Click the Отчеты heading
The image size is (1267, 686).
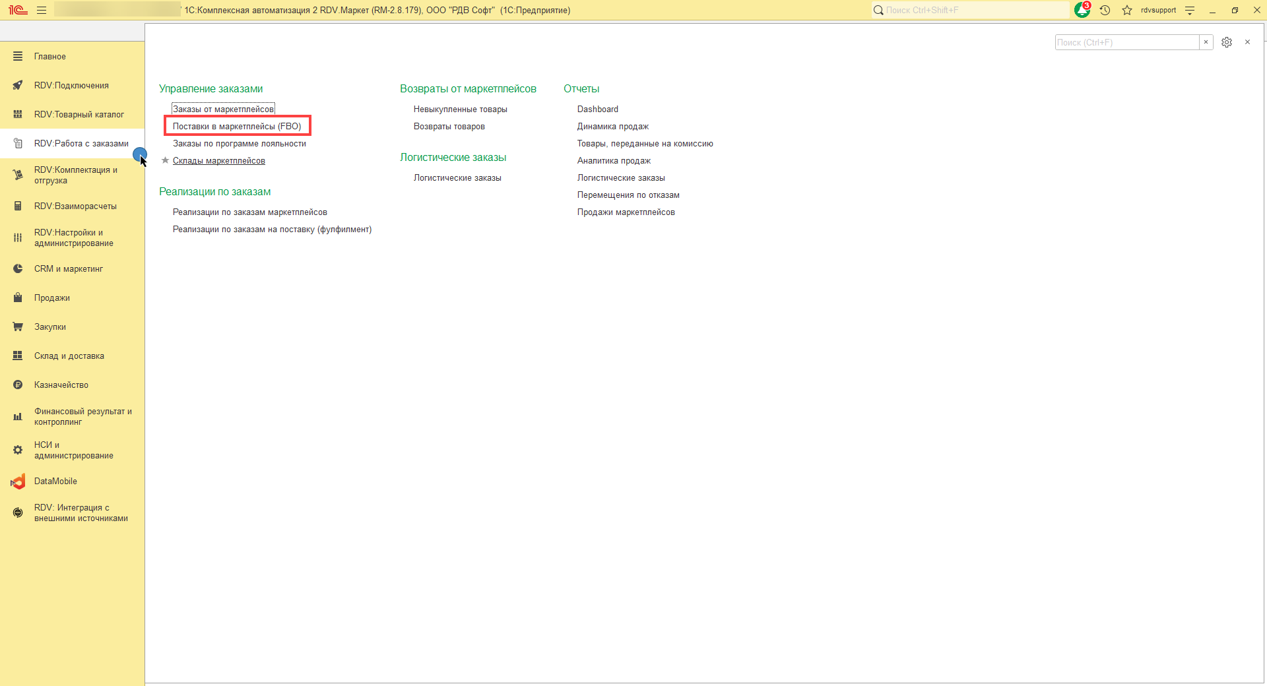click(581, 89)
